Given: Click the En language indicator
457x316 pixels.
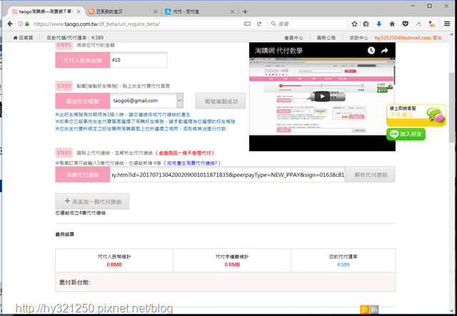Looking at the screenshot, I should click(x=374, y=310).
